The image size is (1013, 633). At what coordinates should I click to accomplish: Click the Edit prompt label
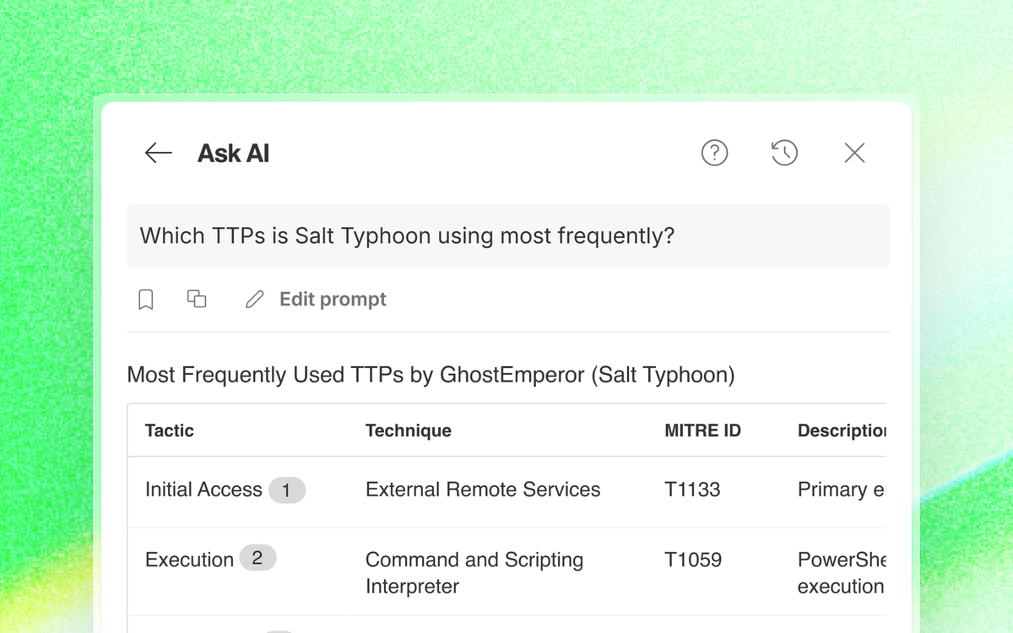(333, 300)
